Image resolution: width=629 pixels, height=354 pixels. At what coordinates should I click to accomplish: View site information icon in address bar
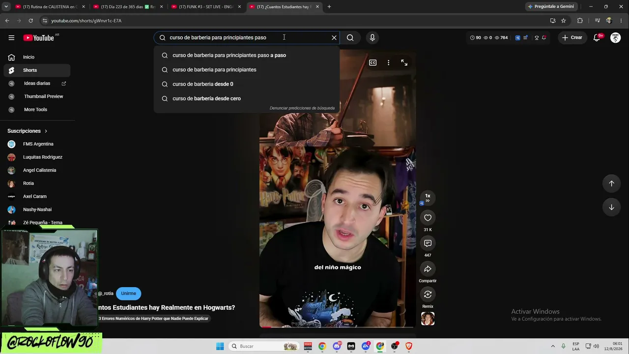tap(45, 21)
